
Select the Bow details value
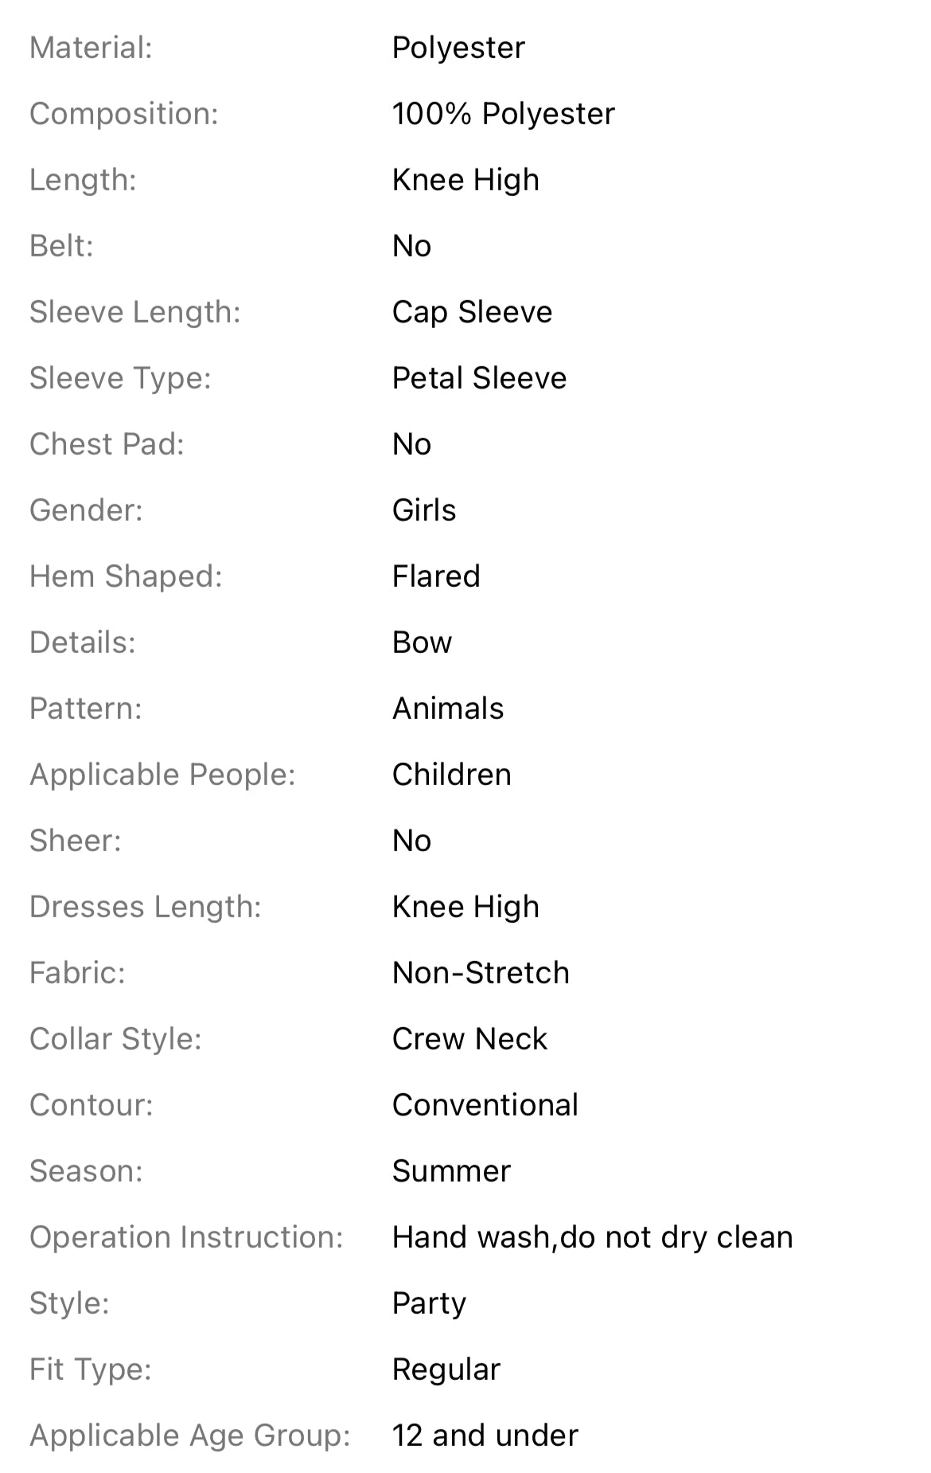click(422, 643)
